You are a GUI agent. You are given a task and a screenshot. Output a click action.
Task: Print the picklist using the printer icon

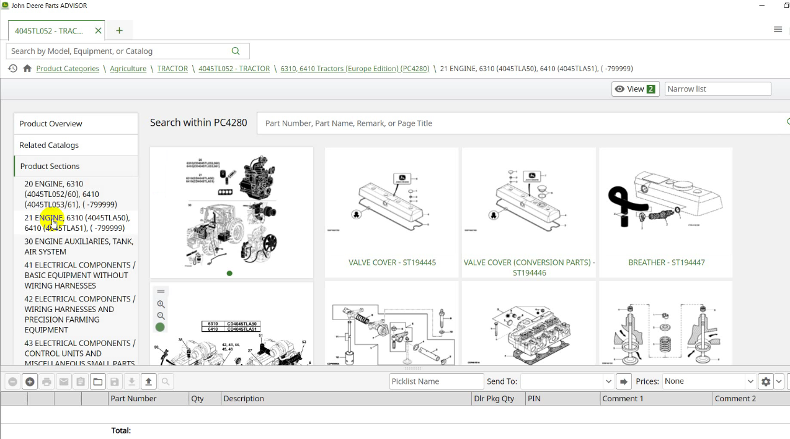[x=47, y=382]
